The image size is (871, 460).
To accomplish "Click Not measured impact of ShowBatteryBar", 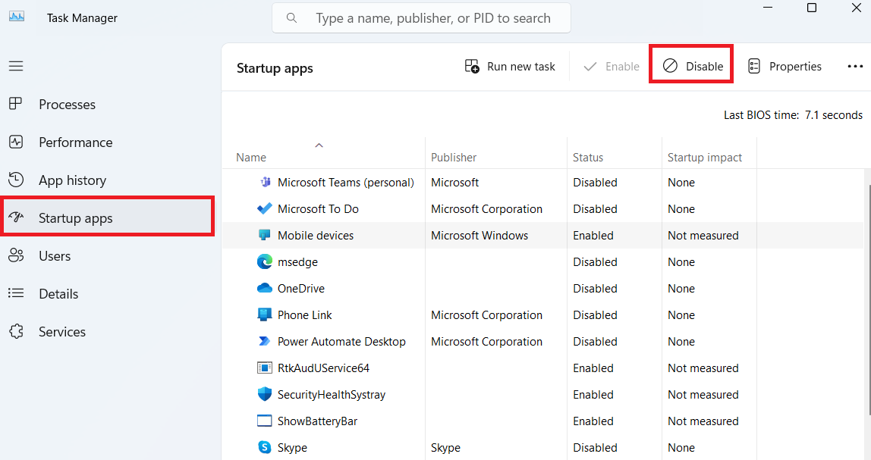I will [703, 421].
